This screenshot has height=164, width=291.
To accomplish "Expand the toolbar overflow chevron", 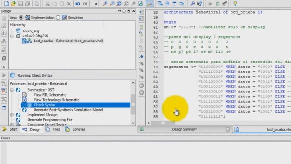I will point(96,4).
